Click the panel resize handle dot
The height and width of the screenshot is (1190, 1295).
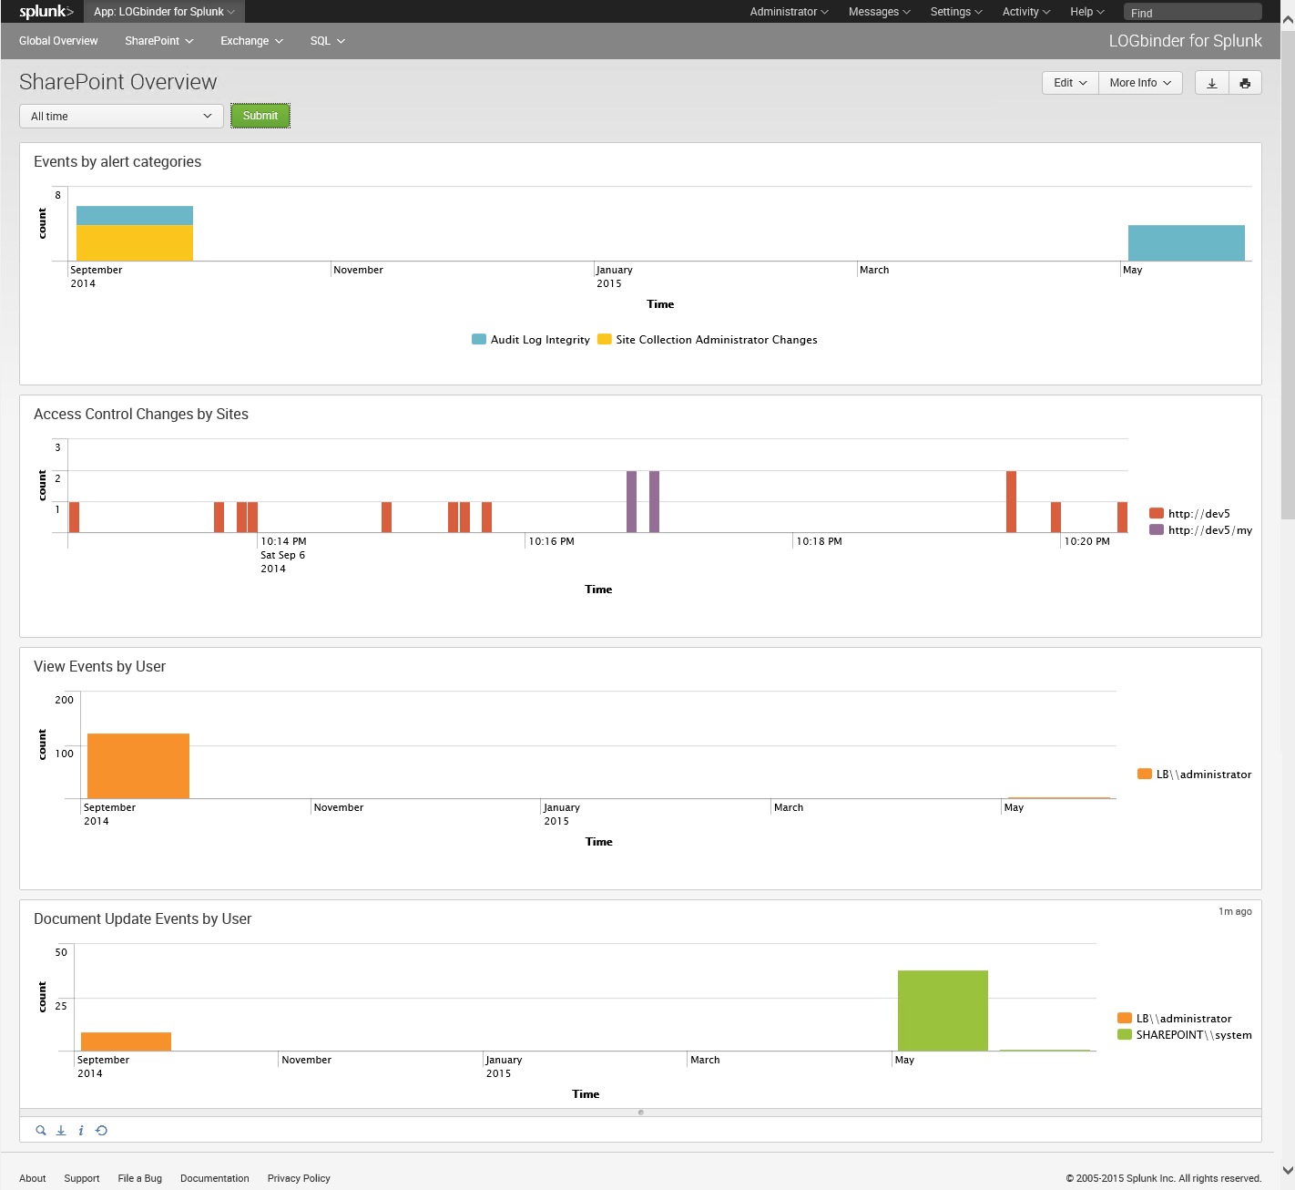pyautogui.click(x=641, y=1112)
